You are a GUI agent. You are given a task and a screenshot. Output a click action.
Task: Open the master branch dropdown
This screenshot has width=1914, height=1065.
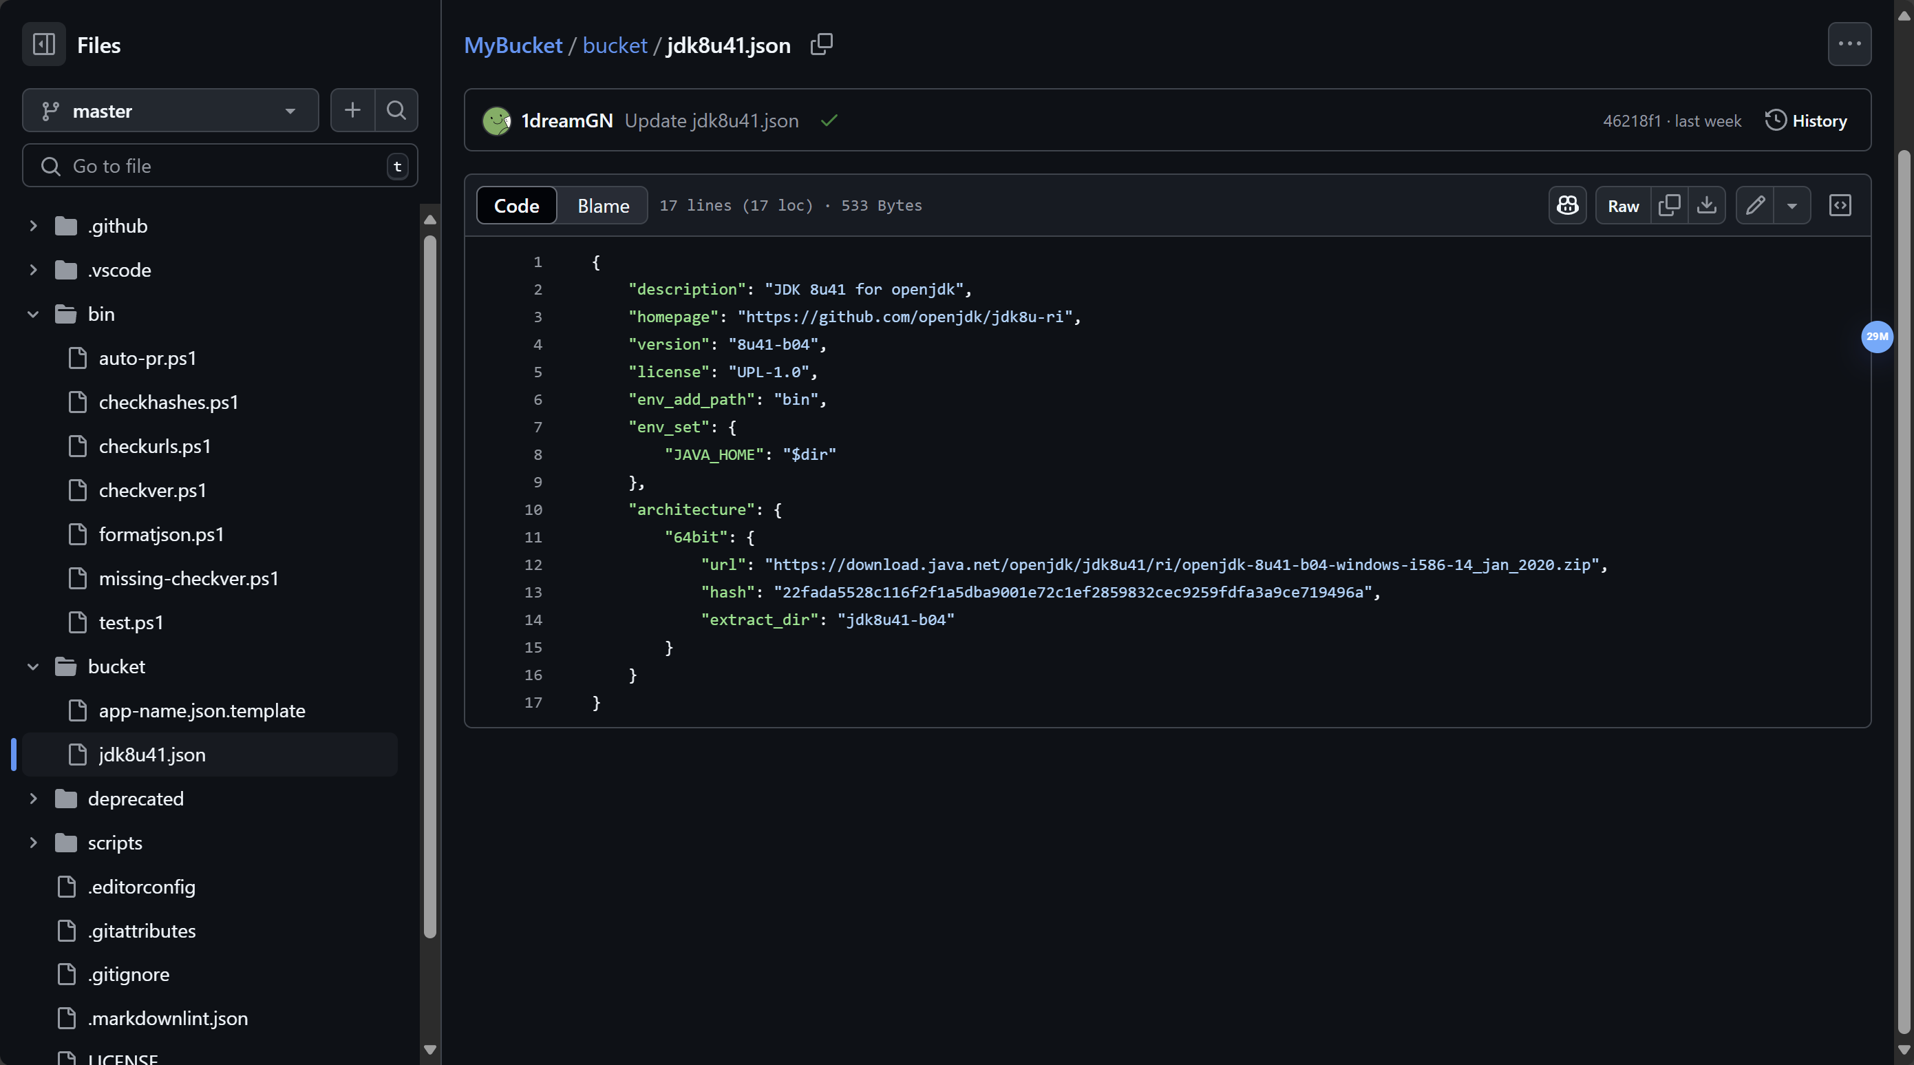[170, 111]
